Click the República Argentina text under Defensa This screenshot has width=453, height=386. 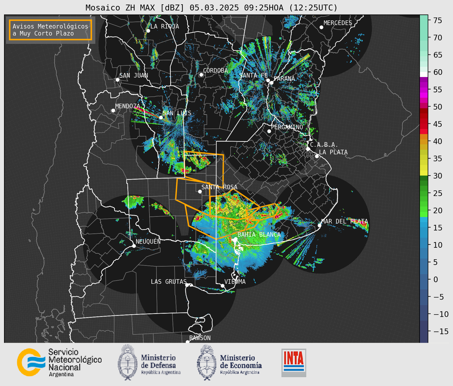point(161,372)
